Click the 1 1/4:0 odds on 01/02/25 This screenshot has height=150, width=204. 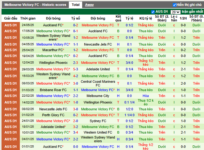click(129, 115)
